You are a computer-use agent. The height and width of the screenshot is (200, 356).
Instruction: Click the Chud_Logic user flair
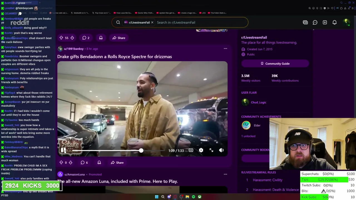(x=258, y=102)
